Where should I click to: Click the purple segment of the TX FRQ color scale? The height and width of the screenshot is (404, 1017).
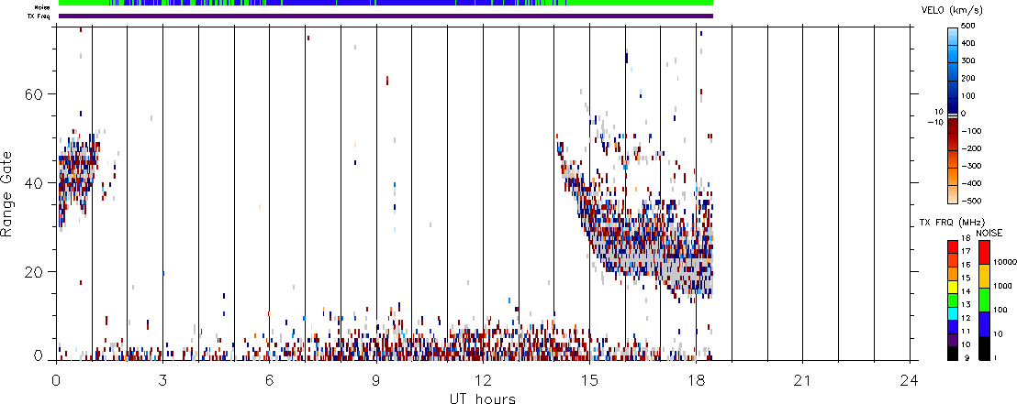(x=954, y=339)
